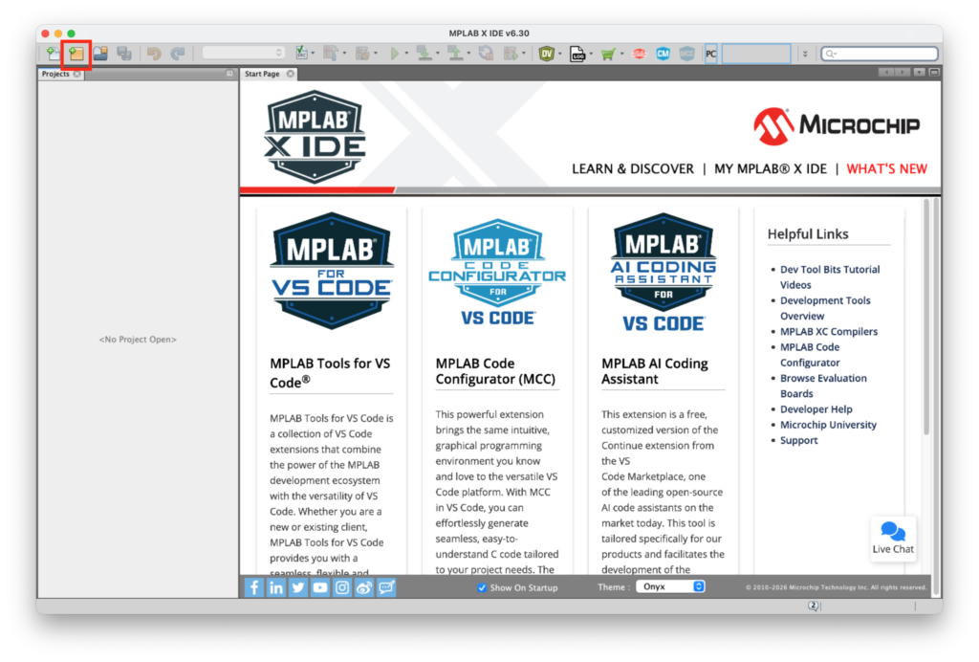
Task: Click the Live Chat bubble widget
Action: pos(893,538)
